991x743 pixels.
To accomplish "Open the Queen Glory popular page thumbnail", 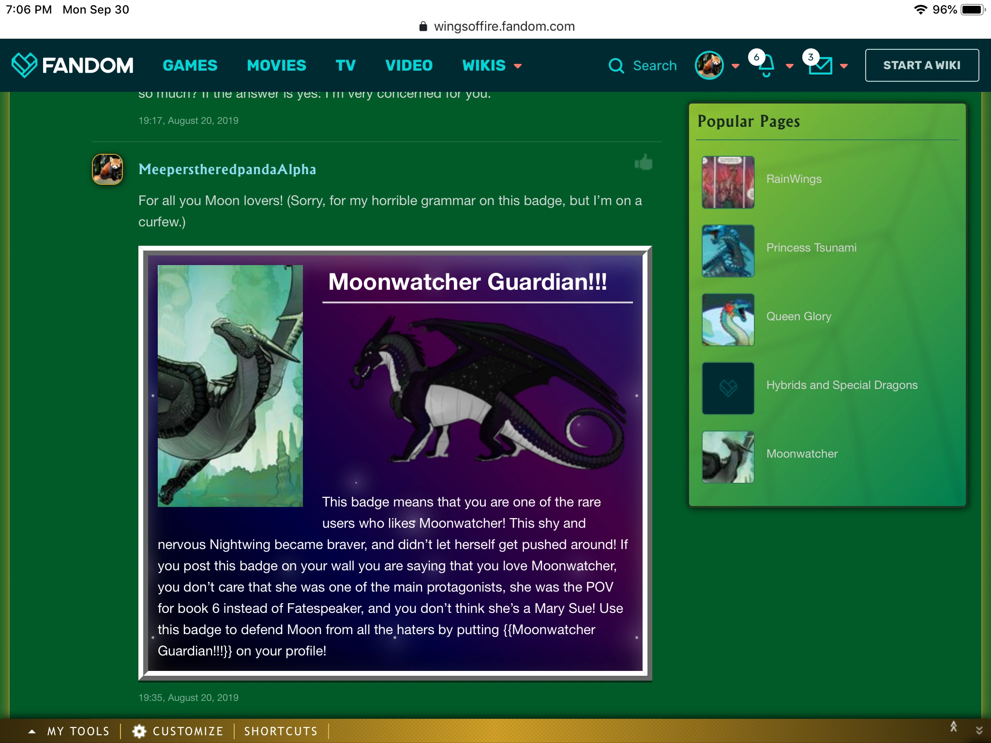I will click(728, 320).
